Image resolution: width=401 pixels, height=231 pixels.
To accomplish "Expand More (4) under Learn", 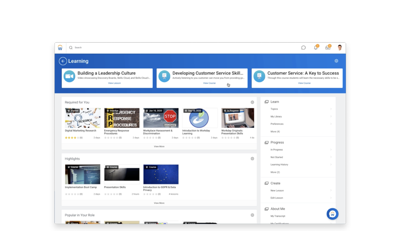I will (275, 131).
